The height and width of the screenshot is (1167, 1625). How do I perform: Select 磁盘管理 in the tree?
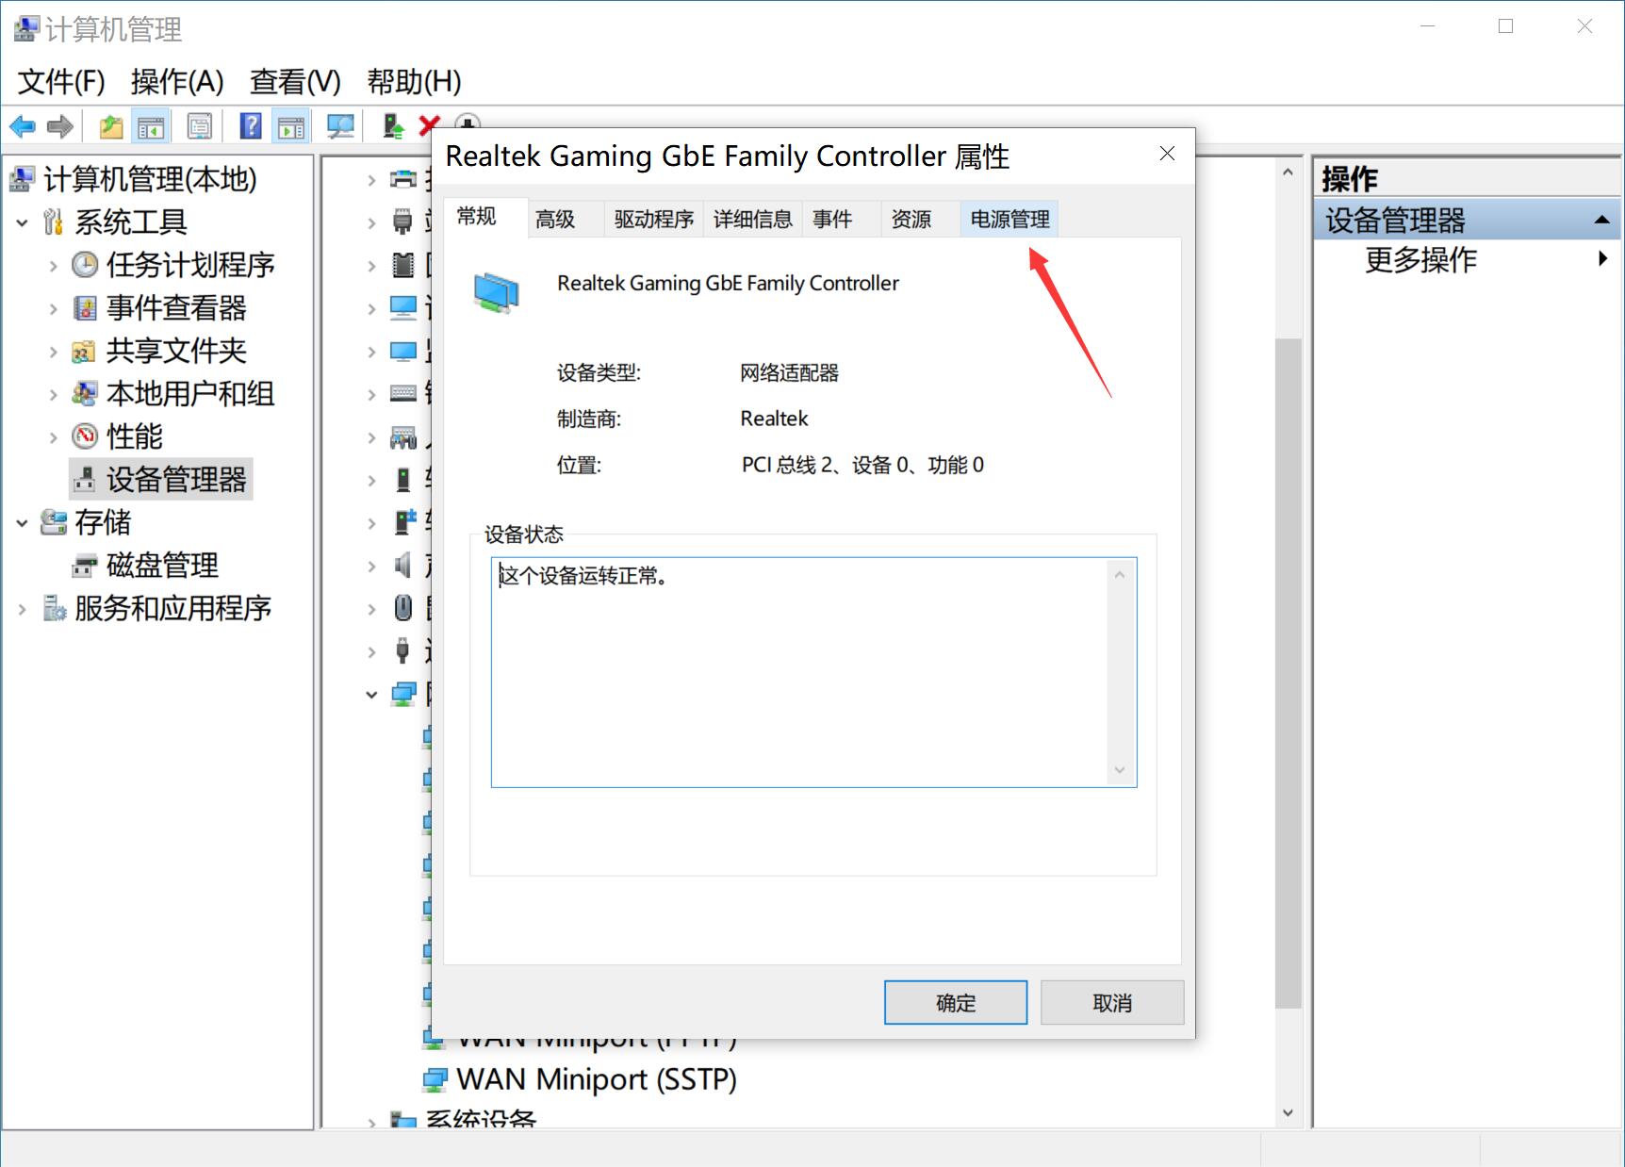(x=162, y=566)
